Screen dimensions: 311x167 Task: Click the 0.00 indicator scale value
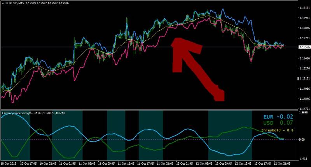302,140
